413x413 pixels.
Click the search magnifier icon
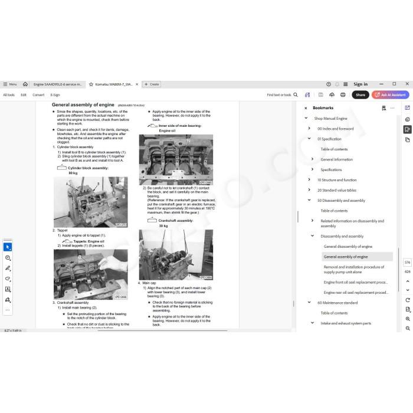296,95
